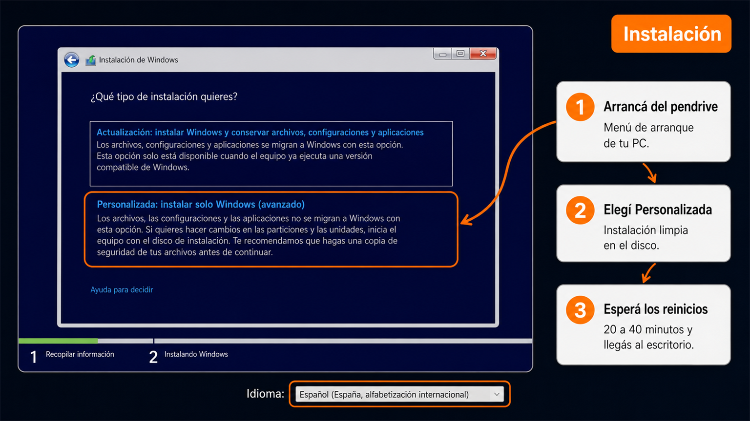Click the Instalación orange title badge
750x421 pixels.
point(671,34)
